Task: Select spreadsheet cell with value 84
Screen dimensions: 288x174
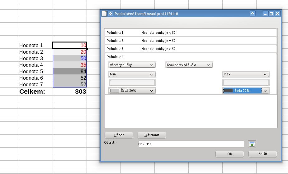Action: point(70,71)
